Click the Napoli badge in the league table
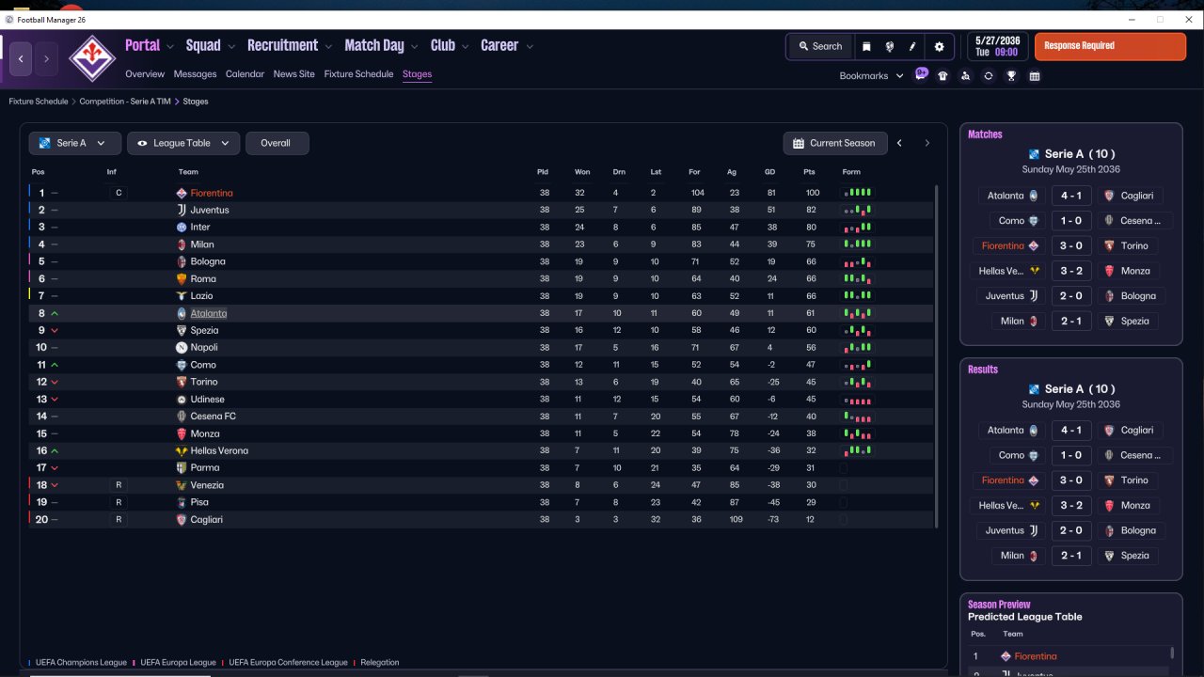1204x677 pixels. click(182, 348)
